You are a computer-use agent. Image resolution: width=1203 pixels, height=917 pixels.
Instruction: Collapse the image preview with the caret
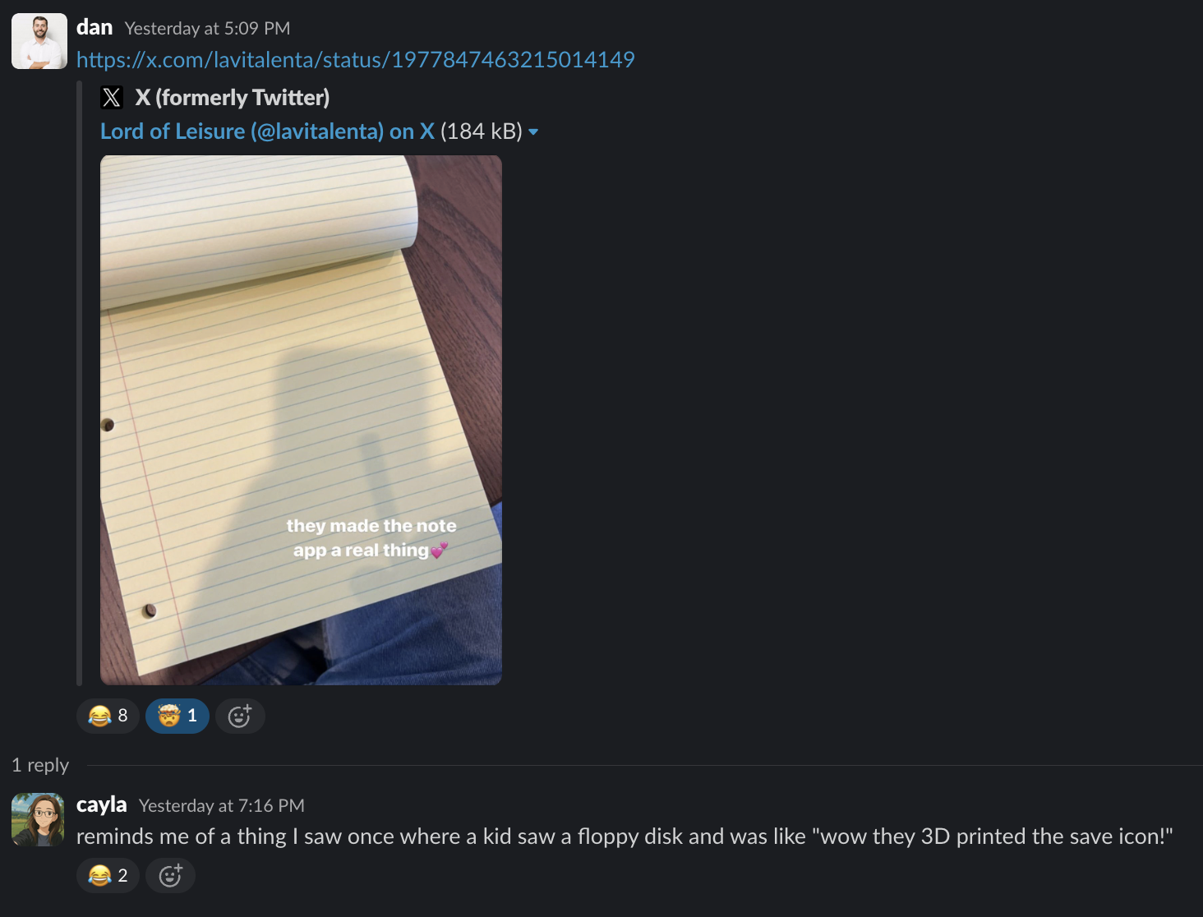pyautogui.click(x=533, y=132)
